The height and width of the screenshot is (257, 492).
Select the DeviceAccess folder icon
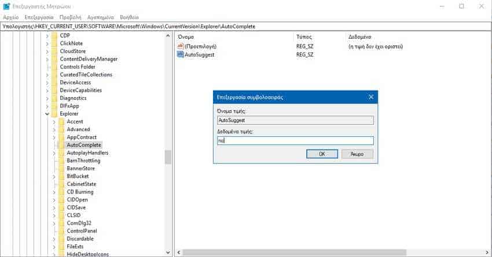(54, 83)
